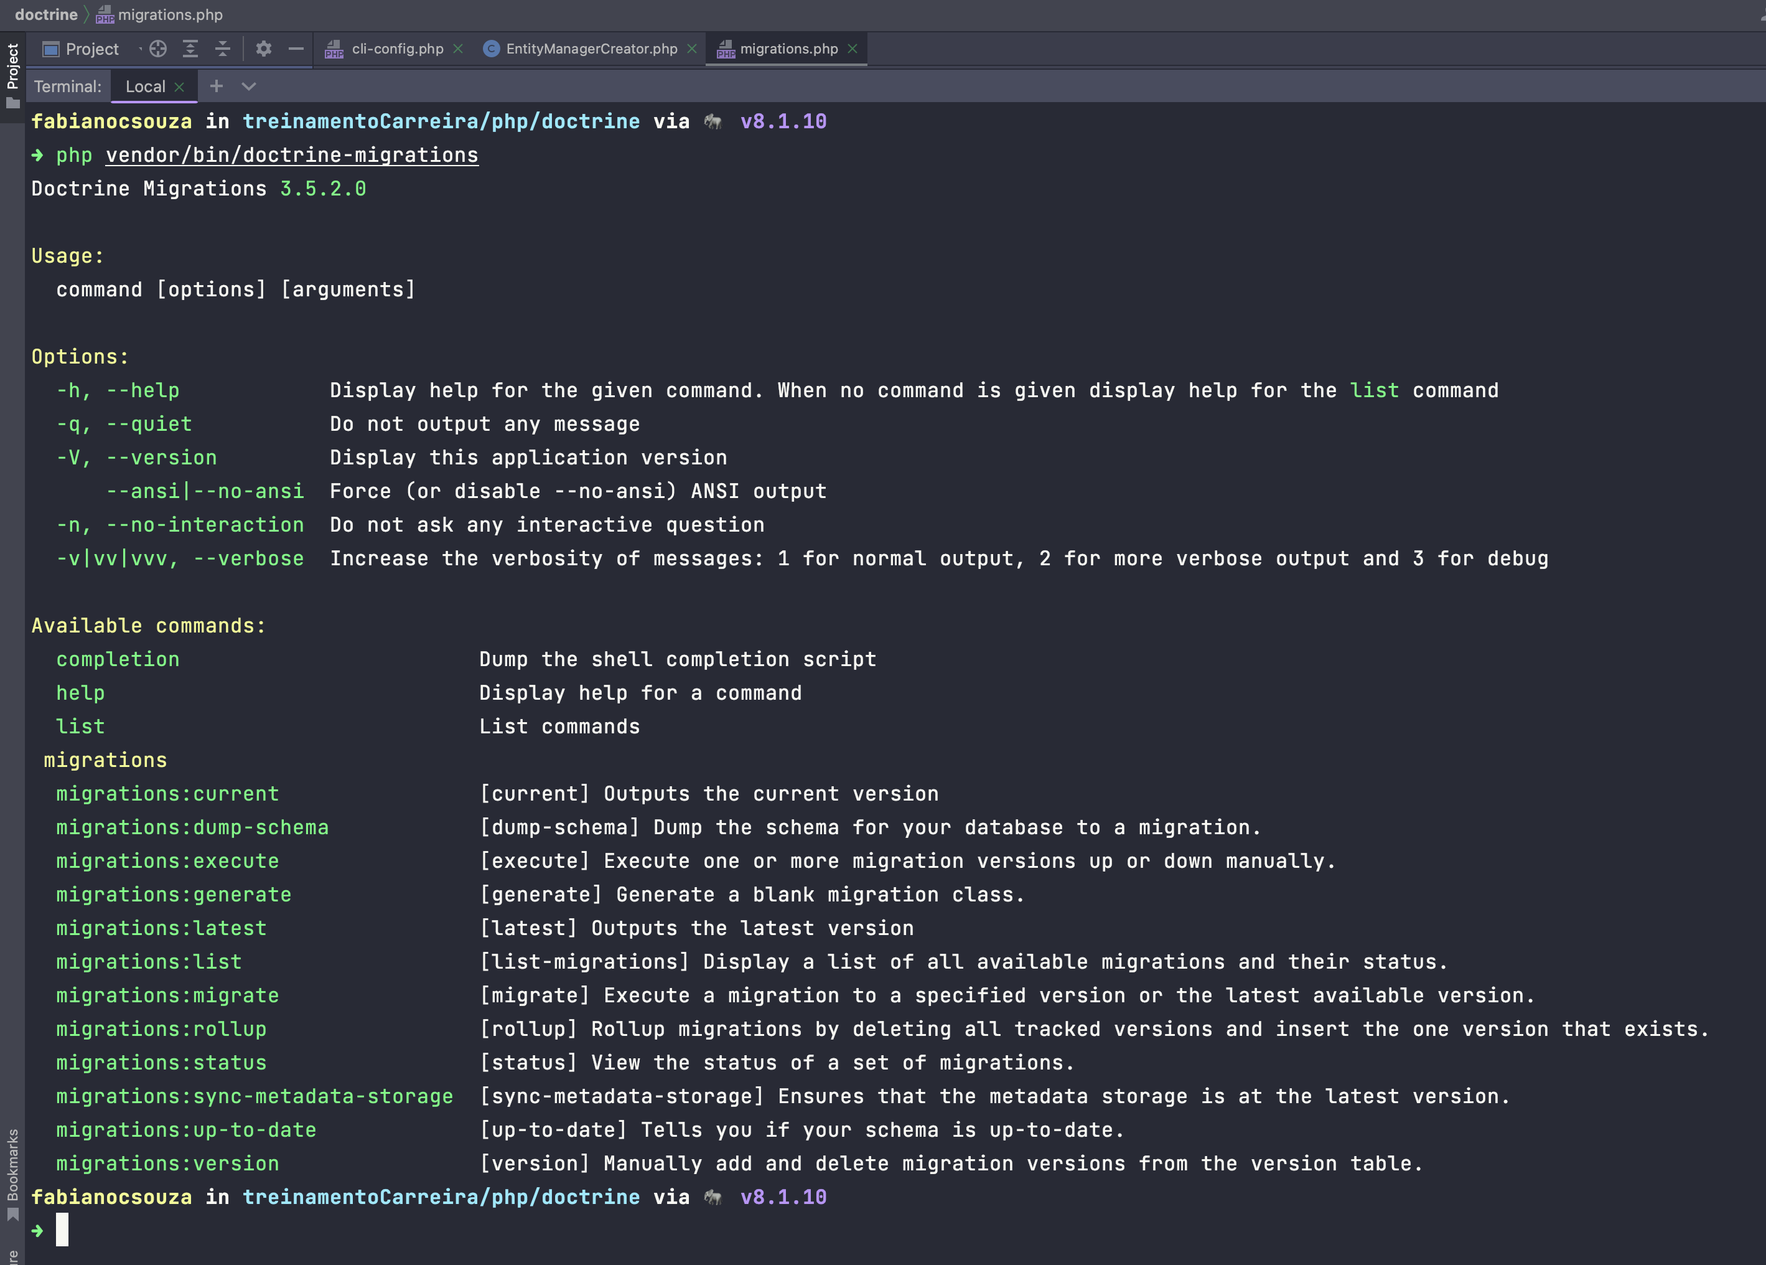Click the green 'list' word in help description

(x=1375, y=390)
